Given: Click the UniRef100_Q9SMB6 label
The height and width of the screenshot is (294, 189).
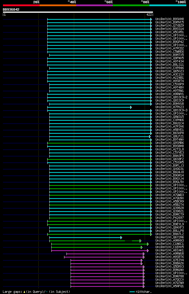Looking at the screenshot, I should coord(170,143).
